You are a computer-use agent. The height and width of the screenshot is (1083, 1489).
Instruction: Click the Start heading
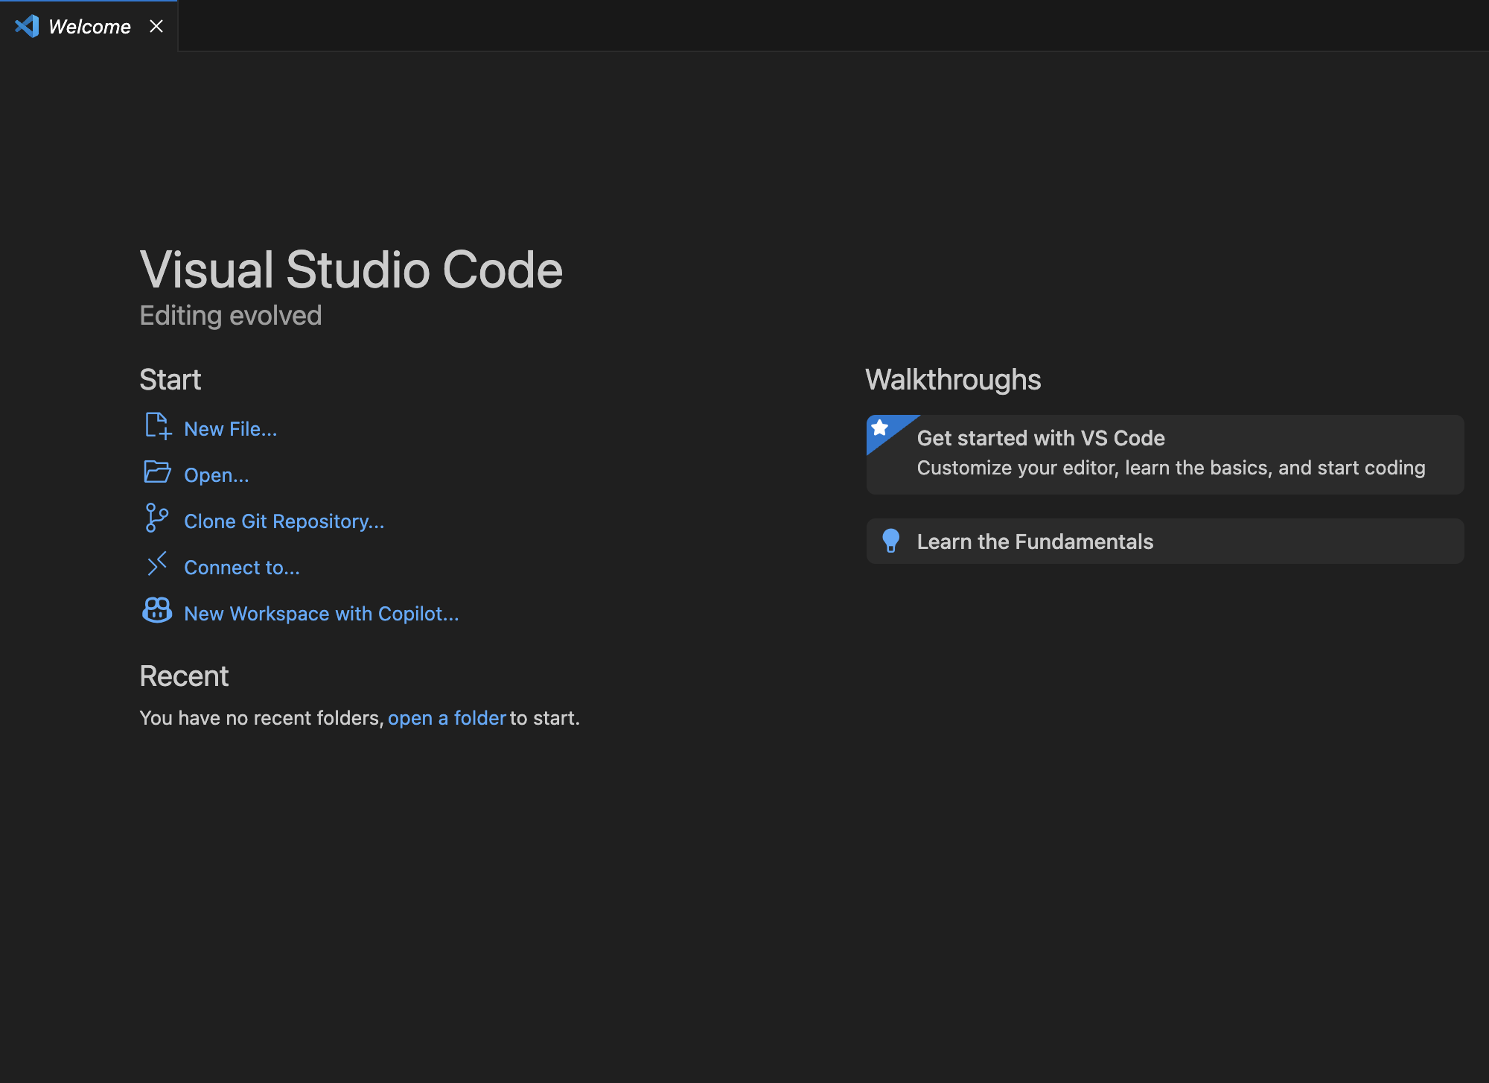tap(170, 380)
